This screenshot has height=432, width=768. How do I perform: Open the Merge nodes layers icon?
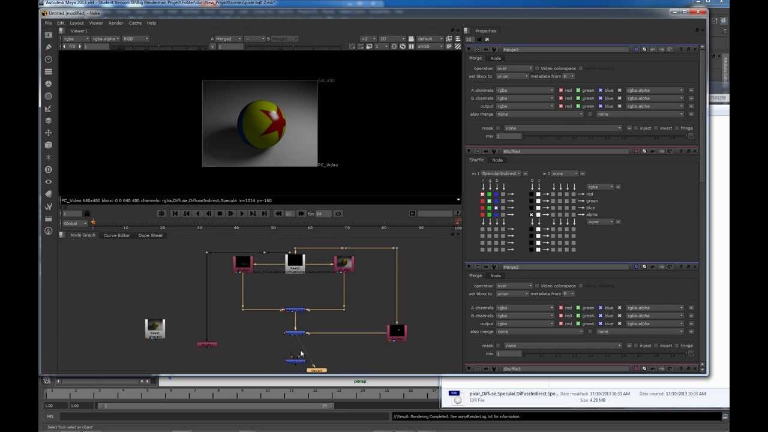pyautogui.click(x=49, y=121)
